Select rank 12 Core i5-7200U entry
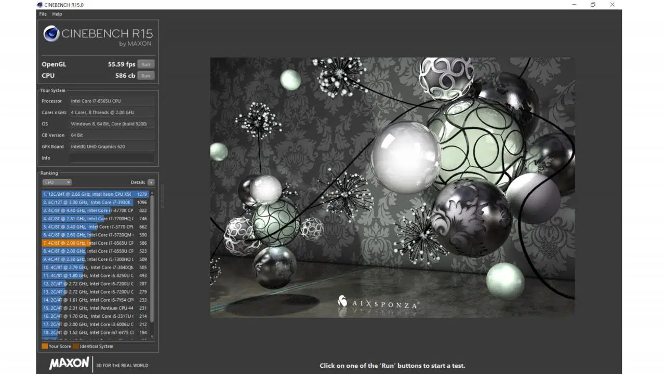The image size is (665, 374). 96,284
